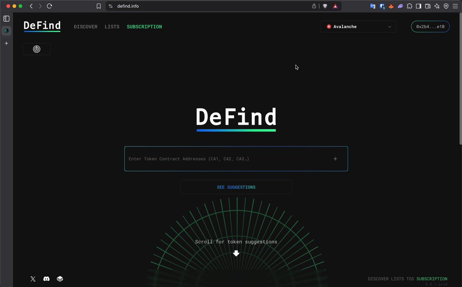Add a new tab with plus

pos(6,43)
